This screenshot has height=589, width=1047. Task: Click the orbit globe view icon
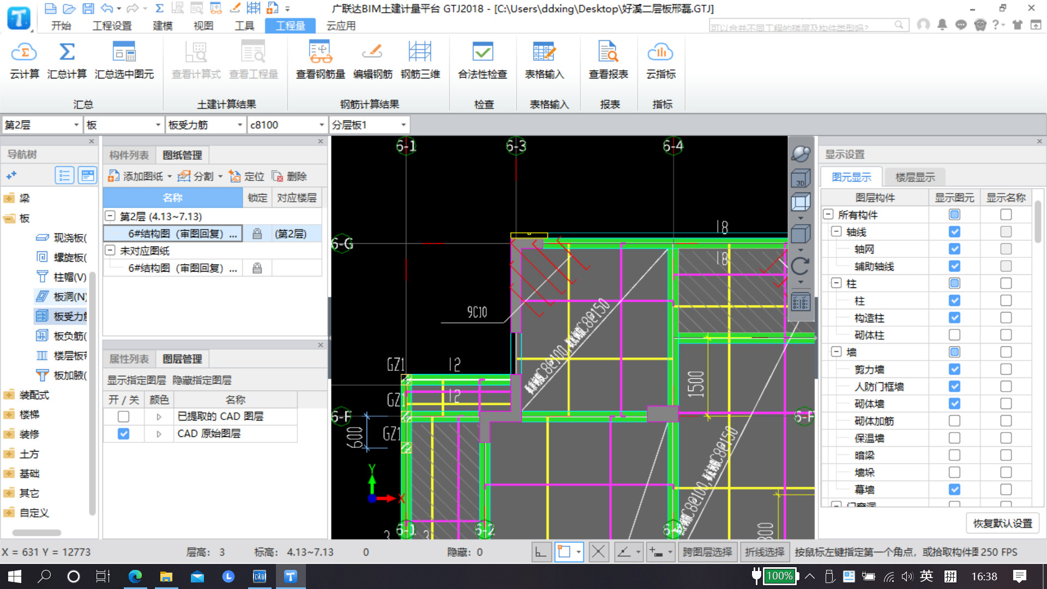(801, 154)
